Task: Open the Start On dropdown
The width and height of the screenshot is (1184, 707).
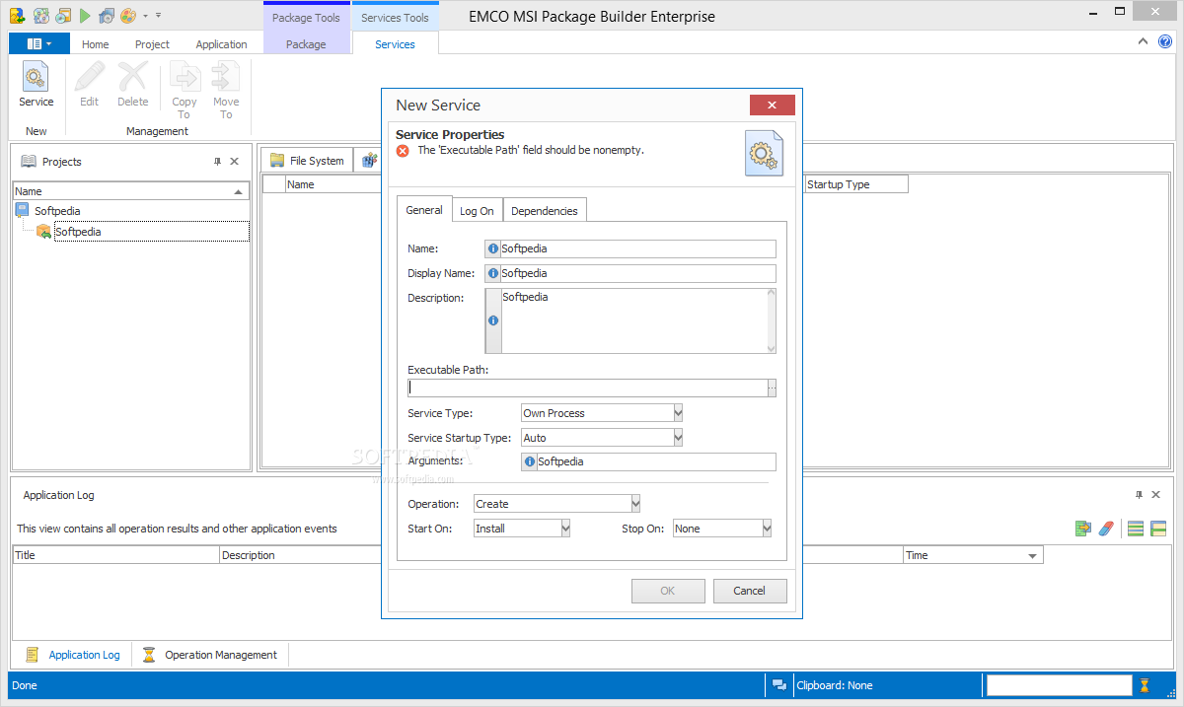Action: click(x=565, y=529)
